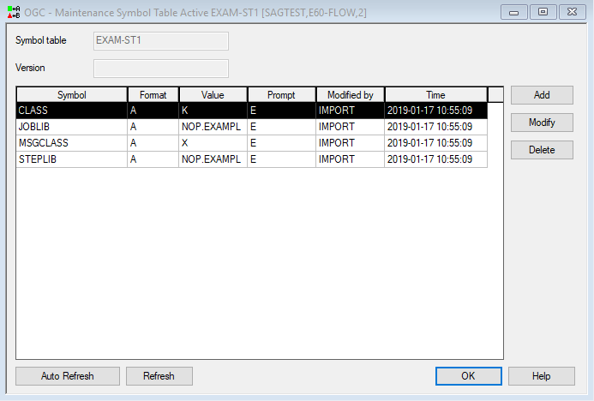Screen dimensions: 594x401
Task: Sort by the Format column header
Action: (x=153, y=95)
